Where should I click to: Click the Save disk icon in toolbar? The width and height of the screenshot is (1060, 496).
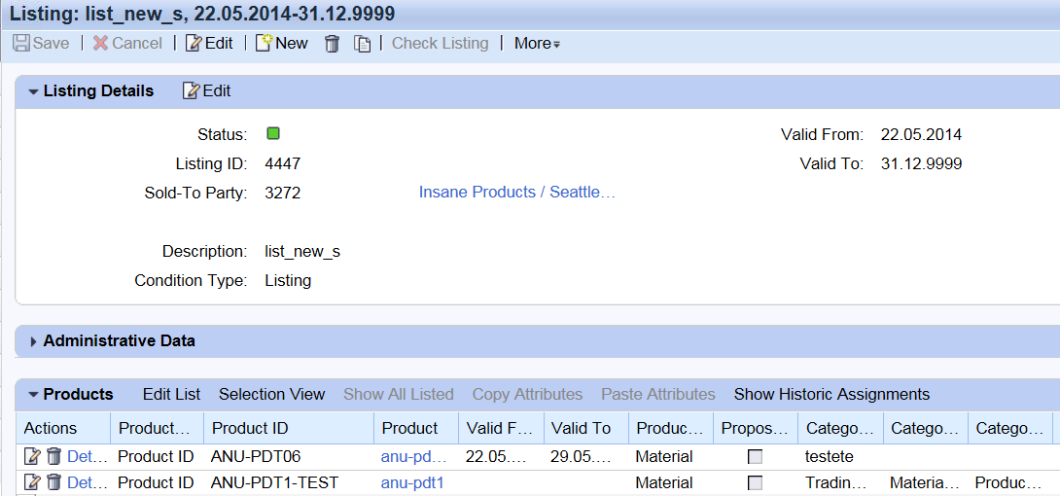21,43
